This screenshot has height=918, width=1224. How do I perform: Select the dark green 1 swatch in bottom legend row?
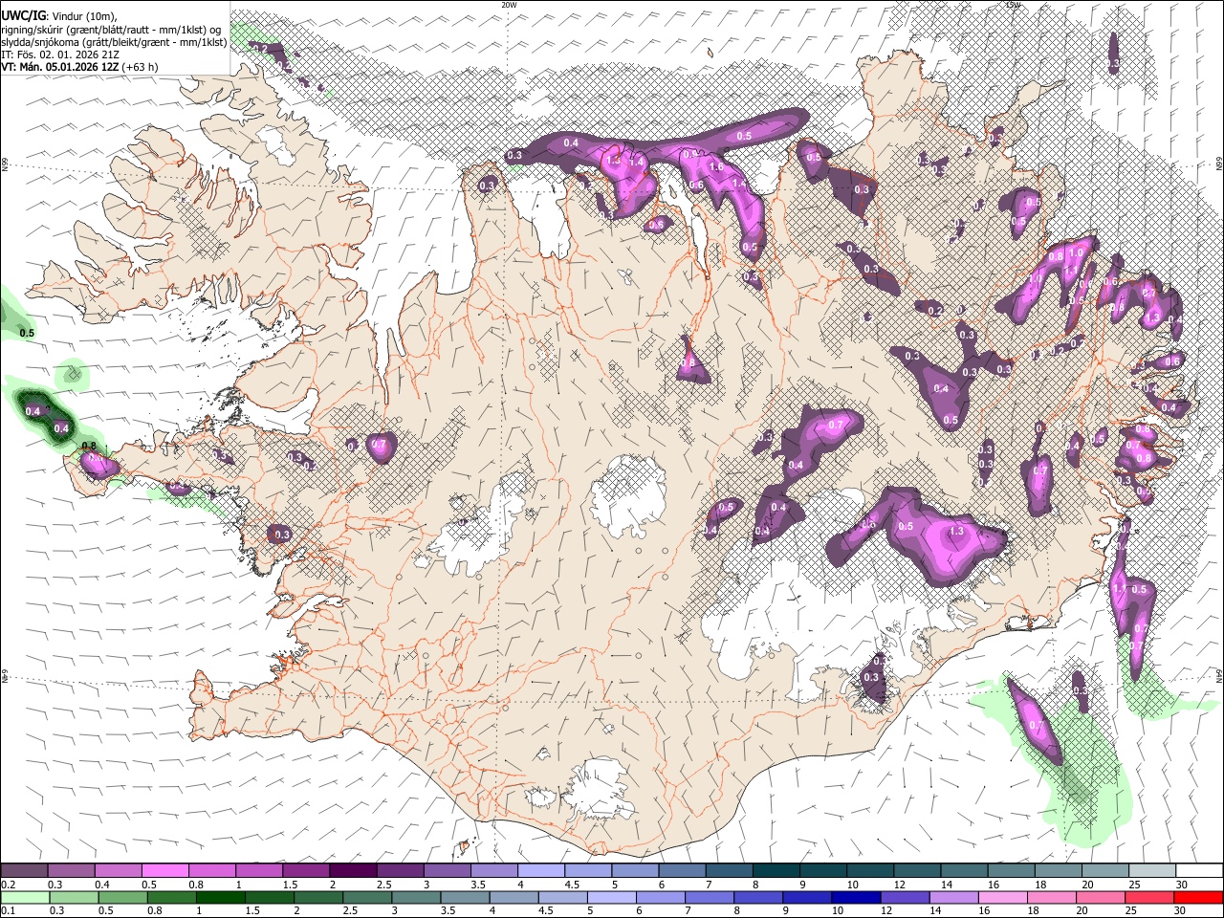pos(221,897)
